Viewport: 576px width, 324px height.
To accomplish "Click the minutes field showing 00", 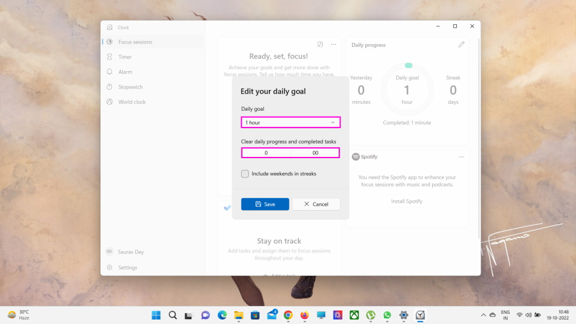I will [315, 153].
